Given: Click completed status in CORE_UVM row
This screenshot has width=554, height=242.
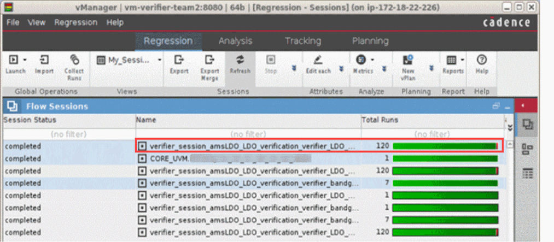Looking at the screenshot, I should [23, 158].
